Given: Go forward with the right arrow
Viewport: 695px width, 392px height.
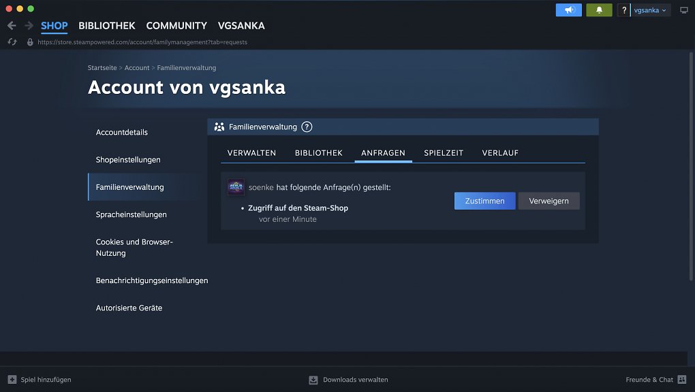Looking at the screenshot, I should point(29,26).
